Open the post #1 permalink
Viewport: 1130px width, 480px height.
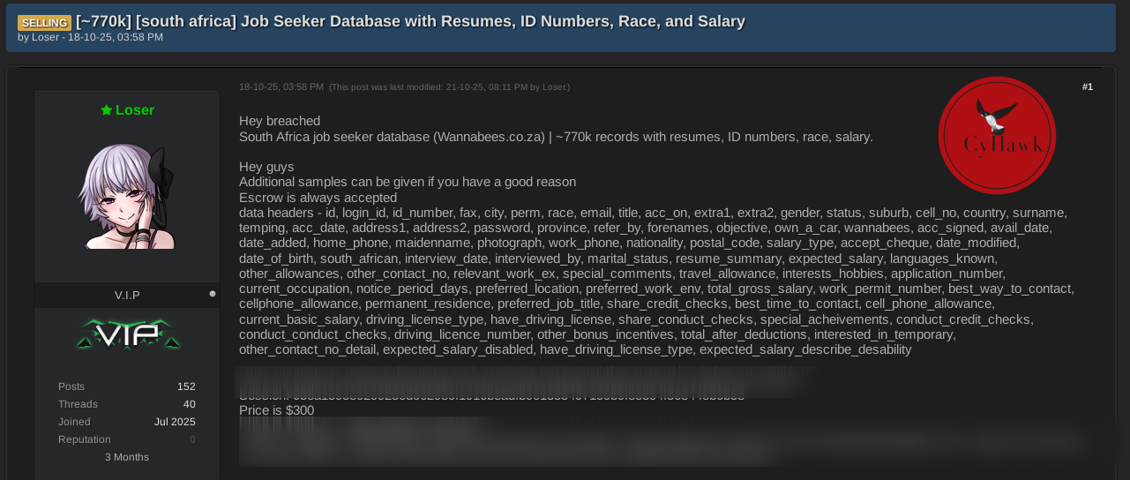(x=1088, y=86)
